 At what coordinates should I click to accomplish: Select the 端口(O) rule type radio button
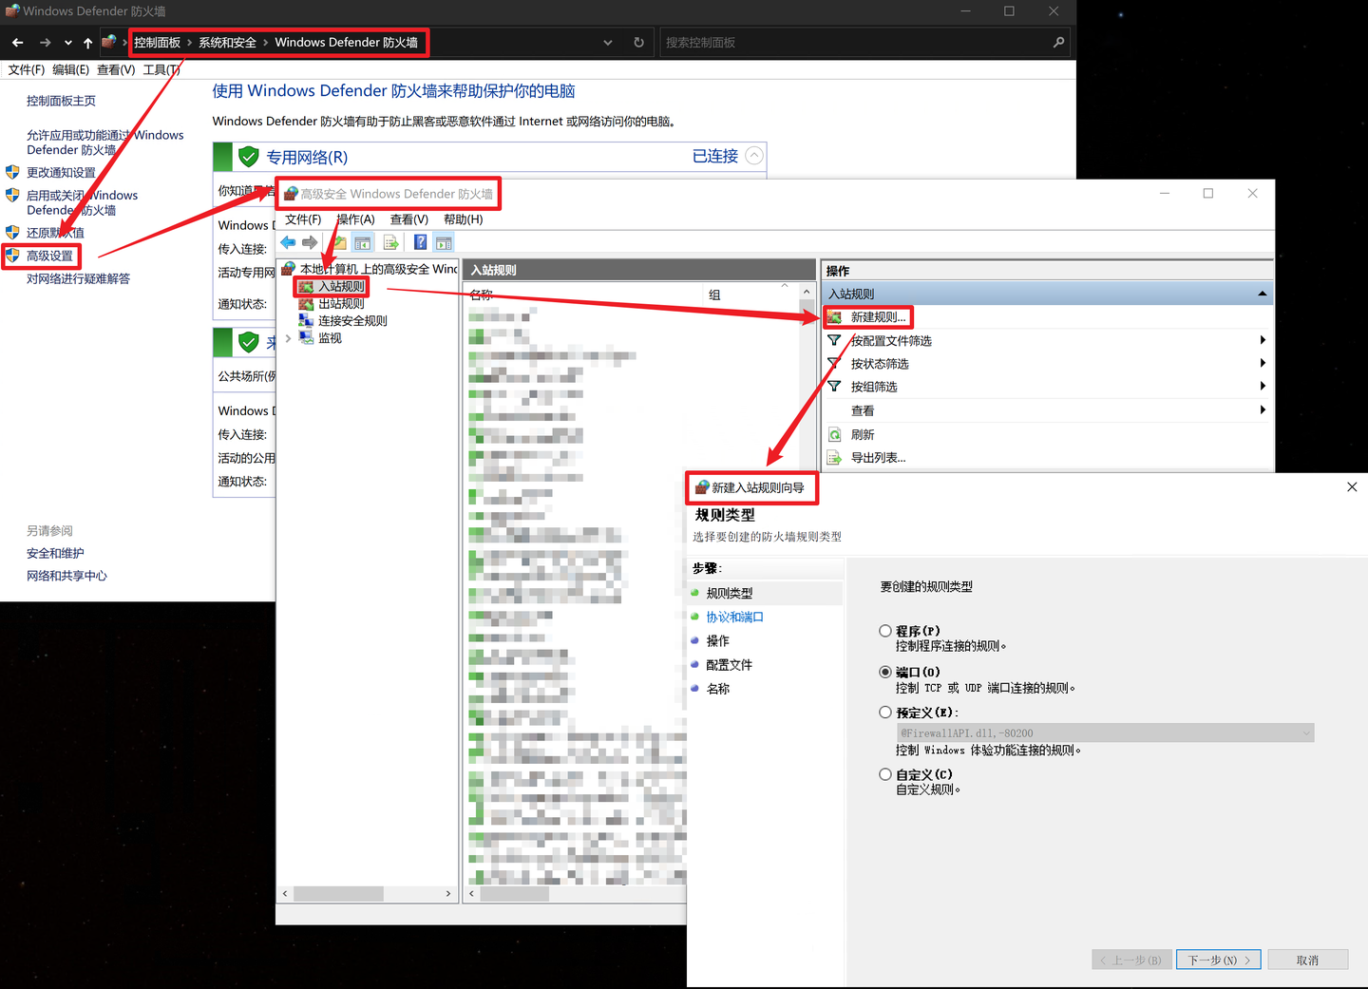point(885,672)
